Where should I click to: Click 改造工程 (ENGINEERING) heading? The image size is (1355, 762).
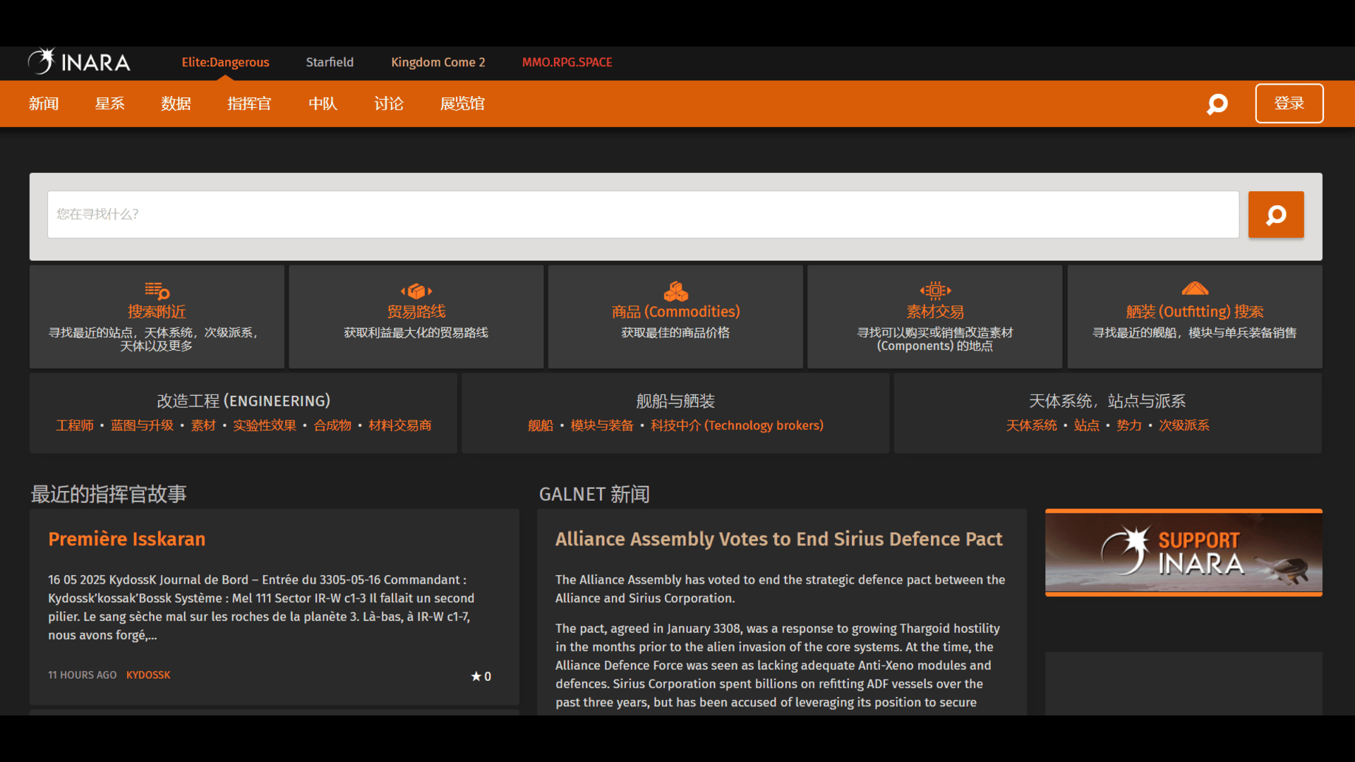243,401
